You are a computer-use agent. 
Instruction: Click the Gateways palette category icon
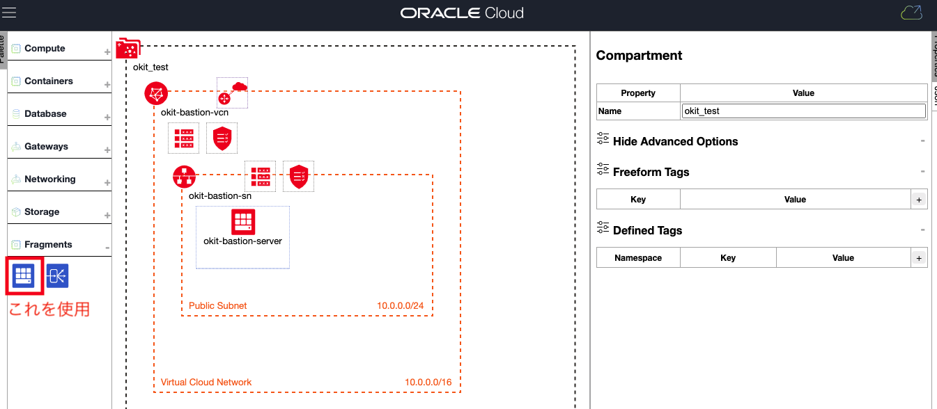pyautogui.click(x=17, y=147)
